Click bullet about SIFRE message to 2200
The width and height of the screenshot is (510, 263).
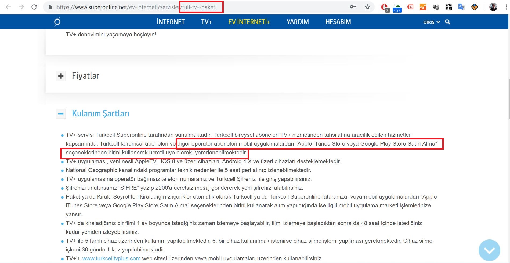click(x=184, y=188)
